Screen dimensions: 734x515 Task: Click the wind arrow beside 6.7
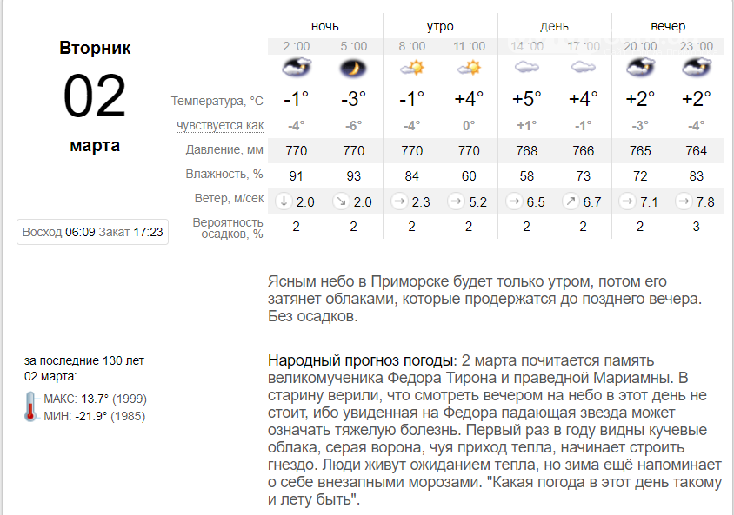coord(571,201)
